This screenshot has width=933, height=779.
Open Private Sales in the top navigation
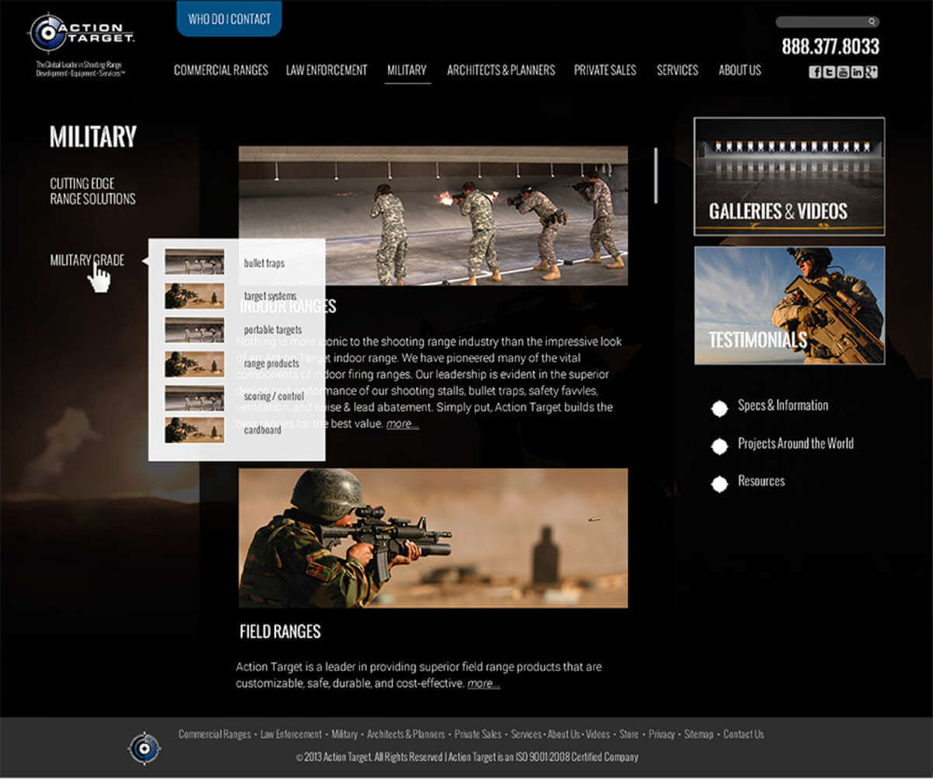coord(605,70)
